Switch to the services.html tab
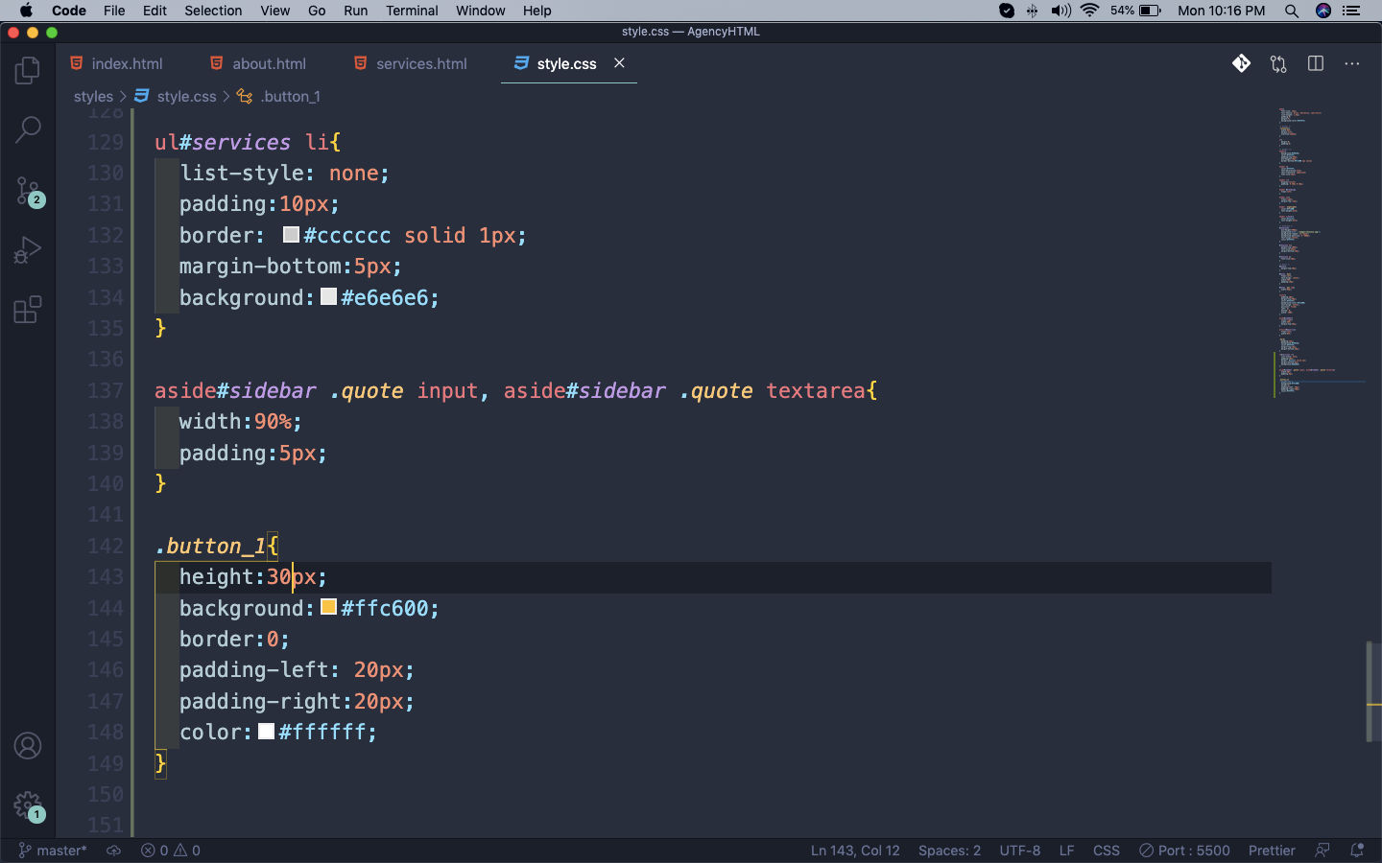 point(411,63)
